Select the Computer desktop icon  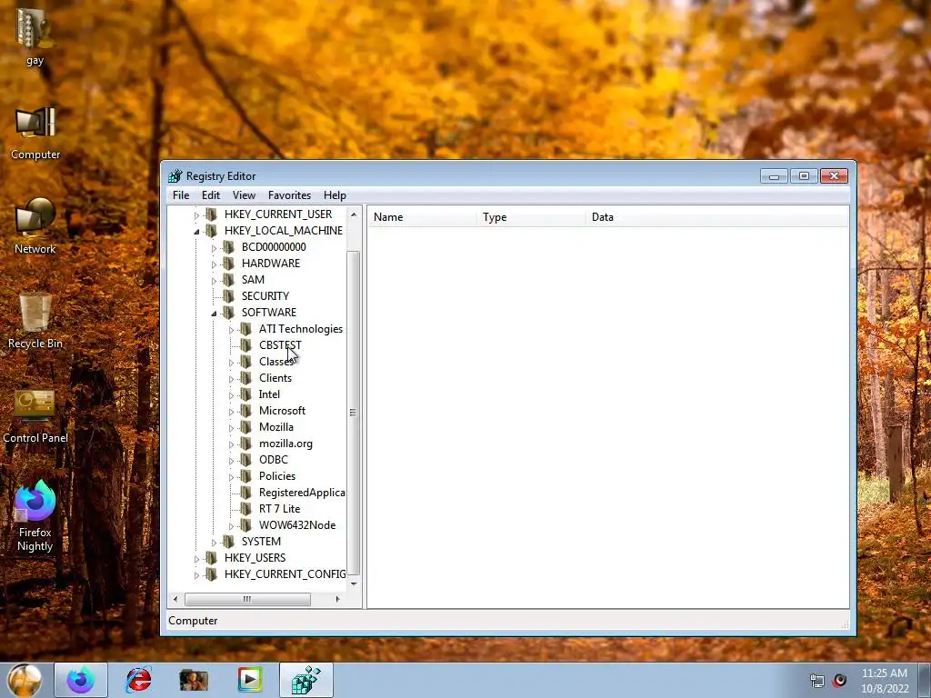pyautogui.click(x=35, y=134)
